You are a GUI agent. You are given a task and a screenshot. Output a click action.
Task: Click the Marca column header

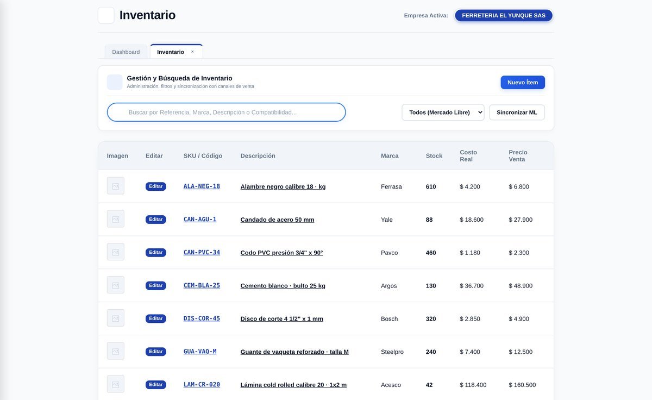pos(390,156)
